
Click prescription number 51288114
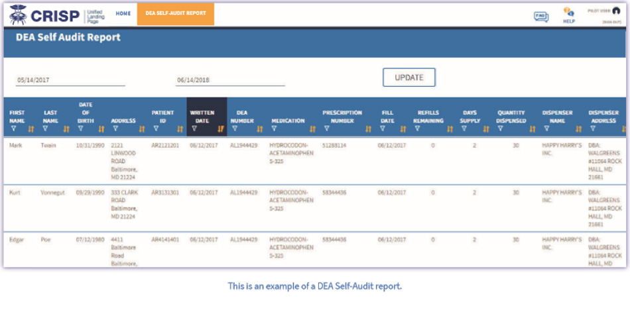(x=334, y=145)
